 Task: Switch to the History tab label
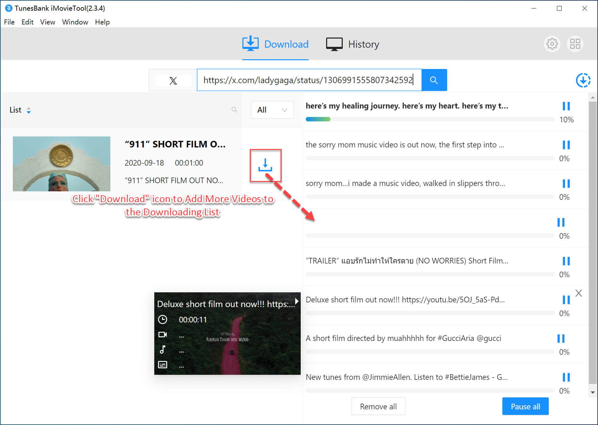click(x=364, y=44)
